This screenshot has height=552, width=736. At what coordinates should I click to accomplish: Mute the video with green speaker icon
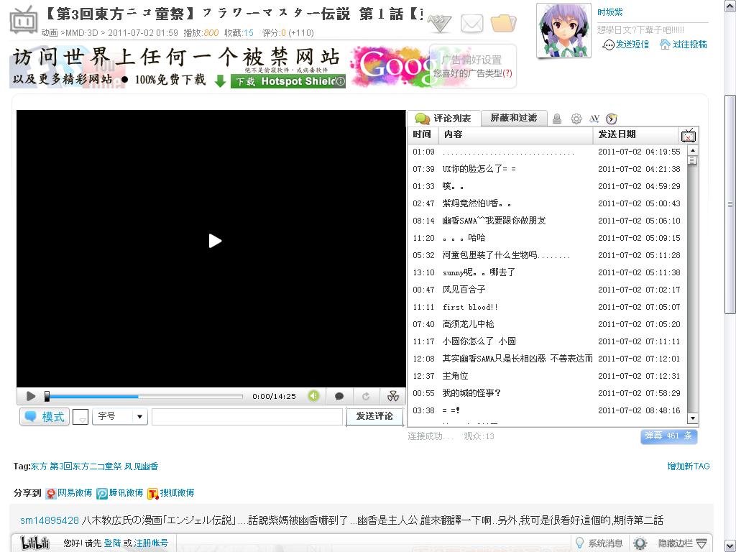click(x=313, y=396)
